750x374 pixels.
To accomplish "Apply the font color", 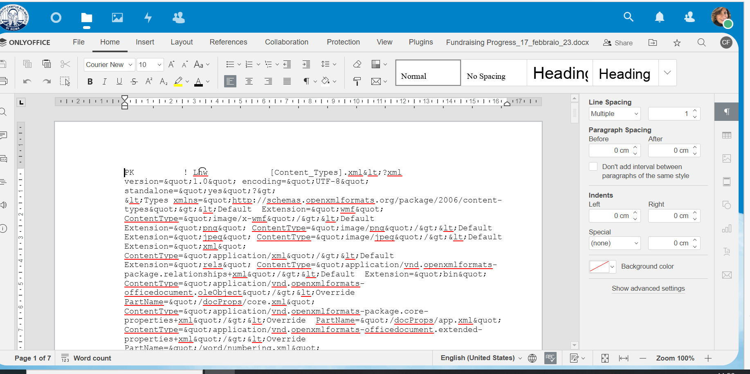I will (x=198, y=82).
